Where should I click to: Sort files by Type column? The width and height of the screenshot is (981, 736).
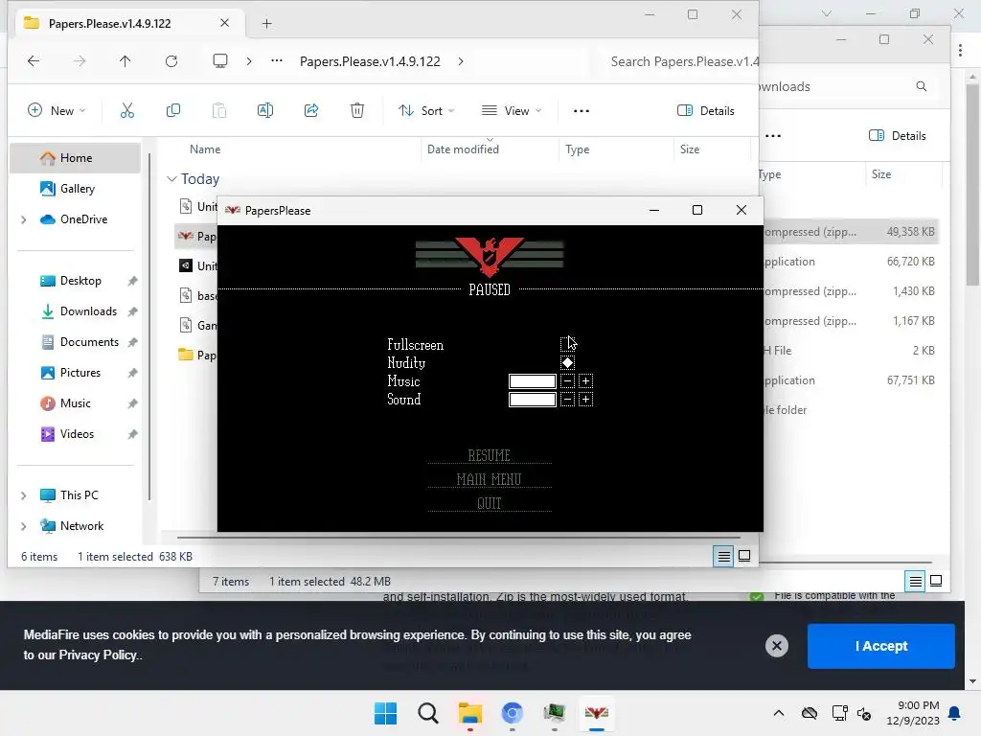point(577,149)
